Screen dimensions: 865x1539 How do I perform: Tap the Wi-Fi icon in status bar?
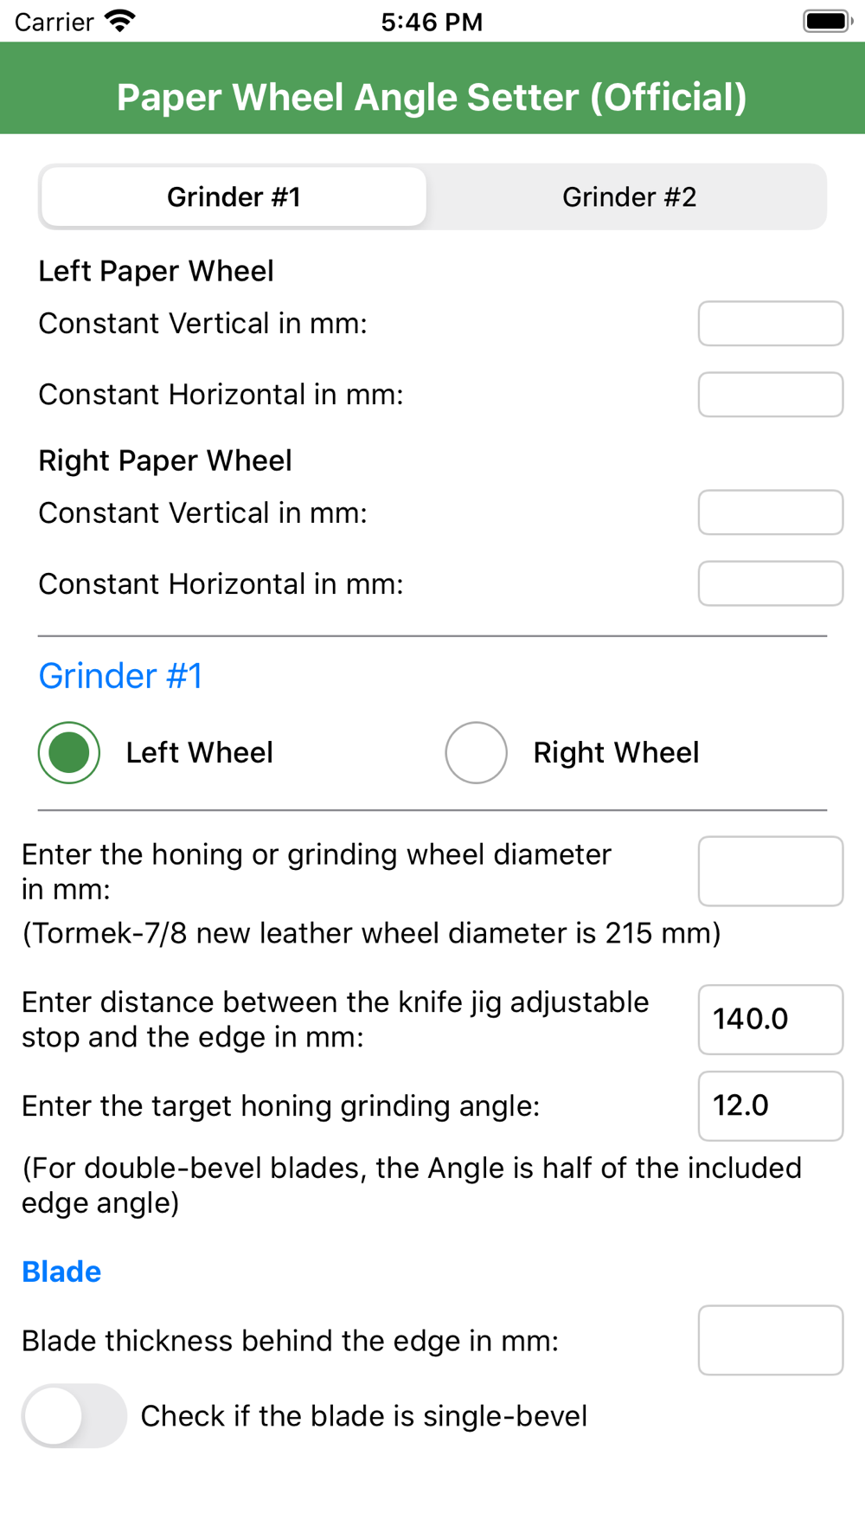120,21
